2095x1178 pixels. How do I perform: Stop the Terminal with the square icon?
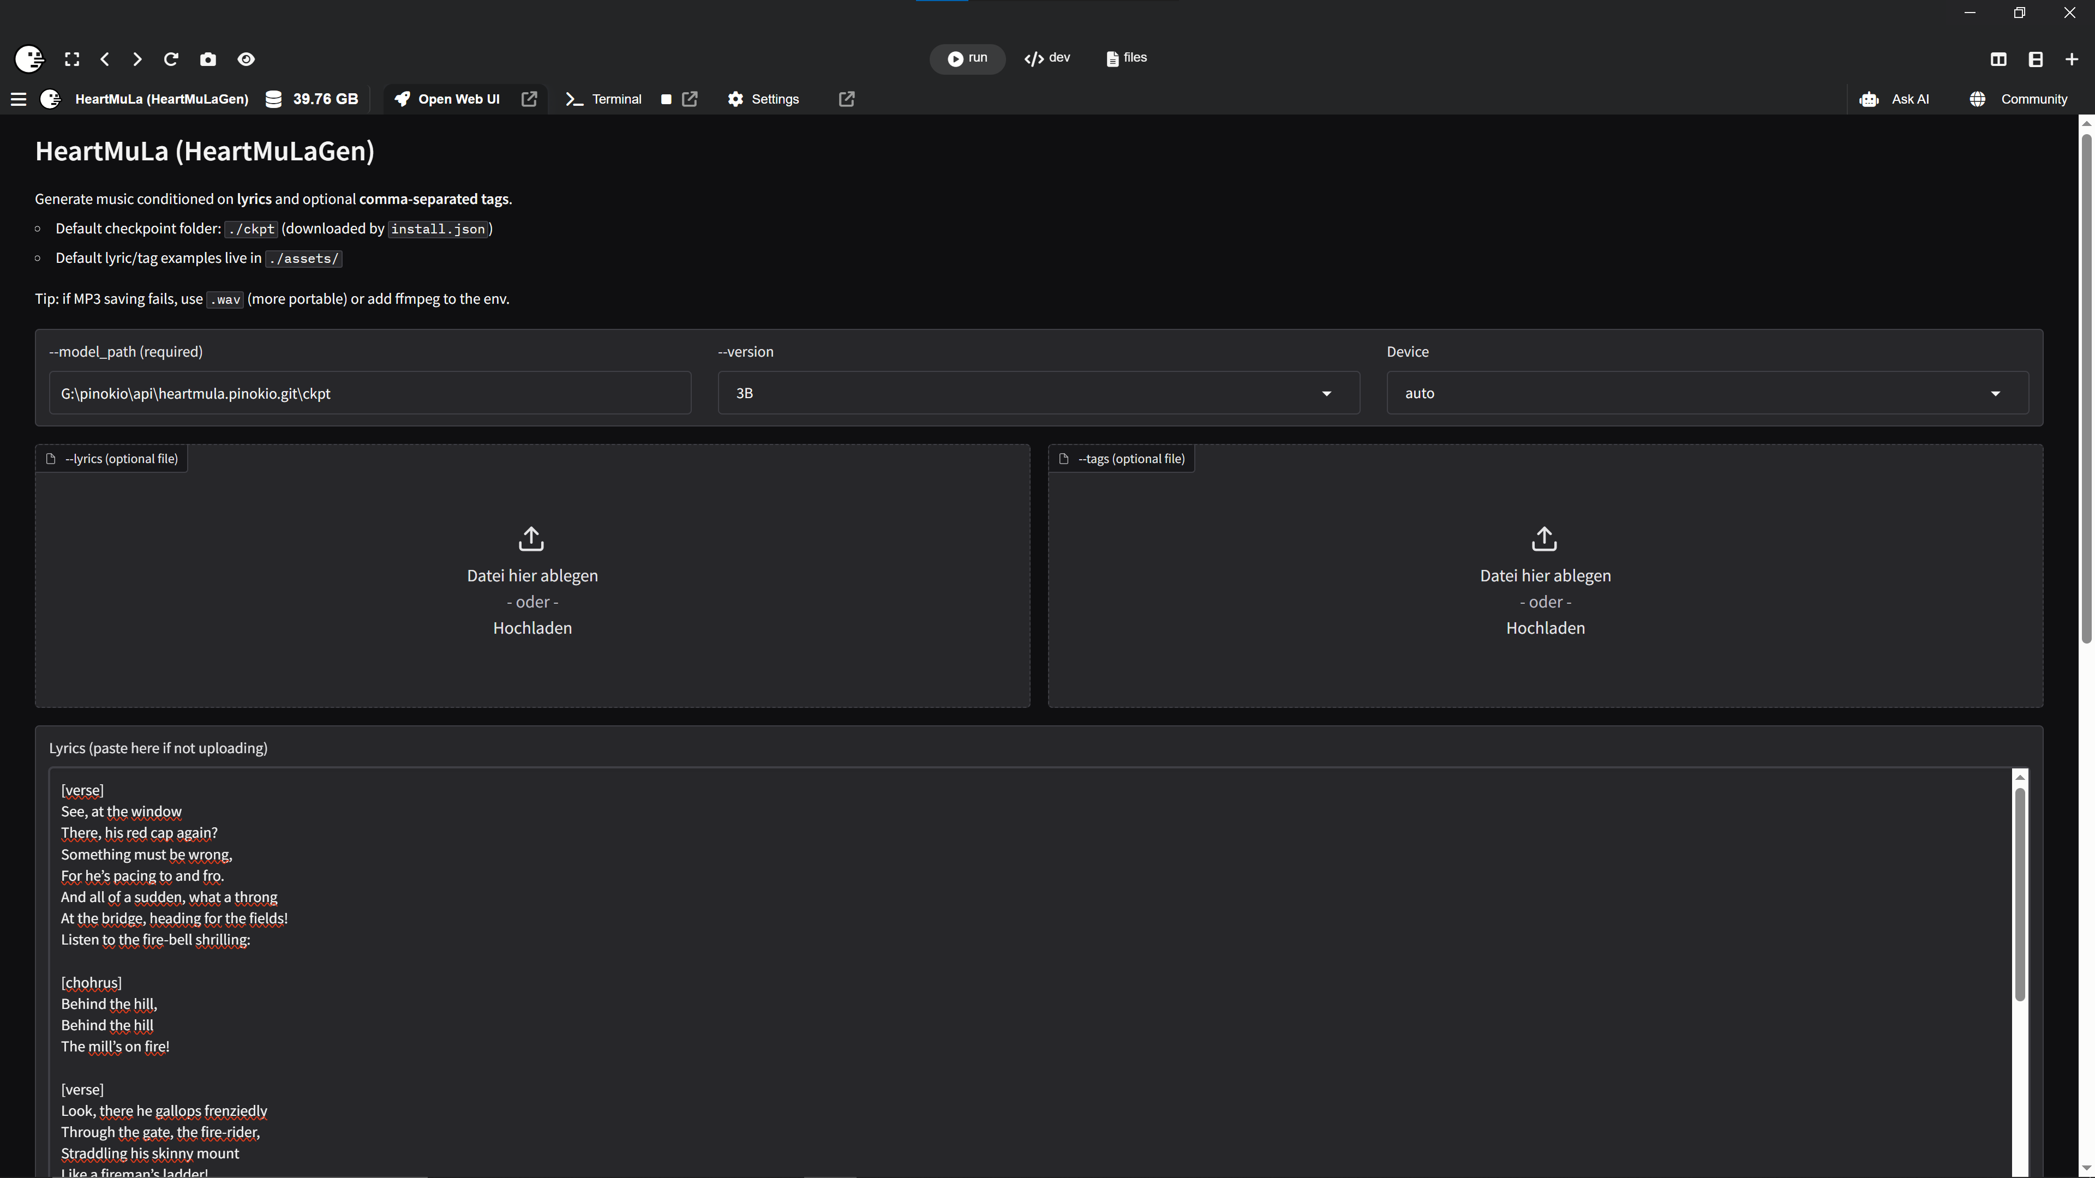[666, 99]
